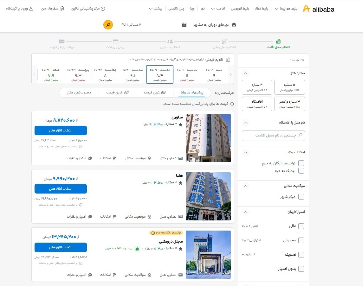The height and width of the screenshot is (286, 363).
Task: Click the hotel images icon on Savin card
Action: [179, 158]
